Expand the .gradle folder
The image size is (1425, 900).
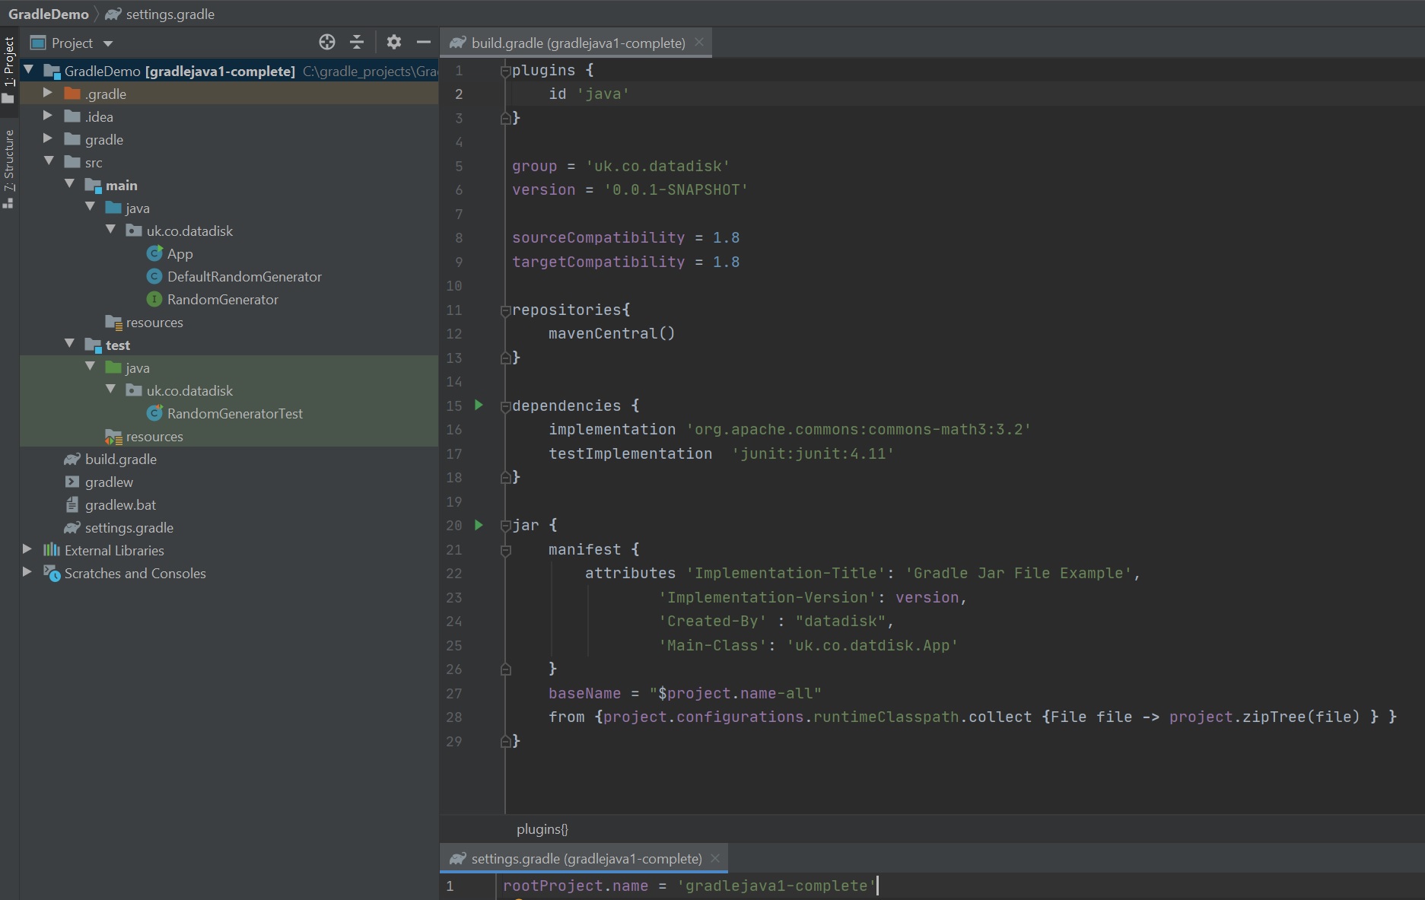pyautogui.click(x=48, y=93)
